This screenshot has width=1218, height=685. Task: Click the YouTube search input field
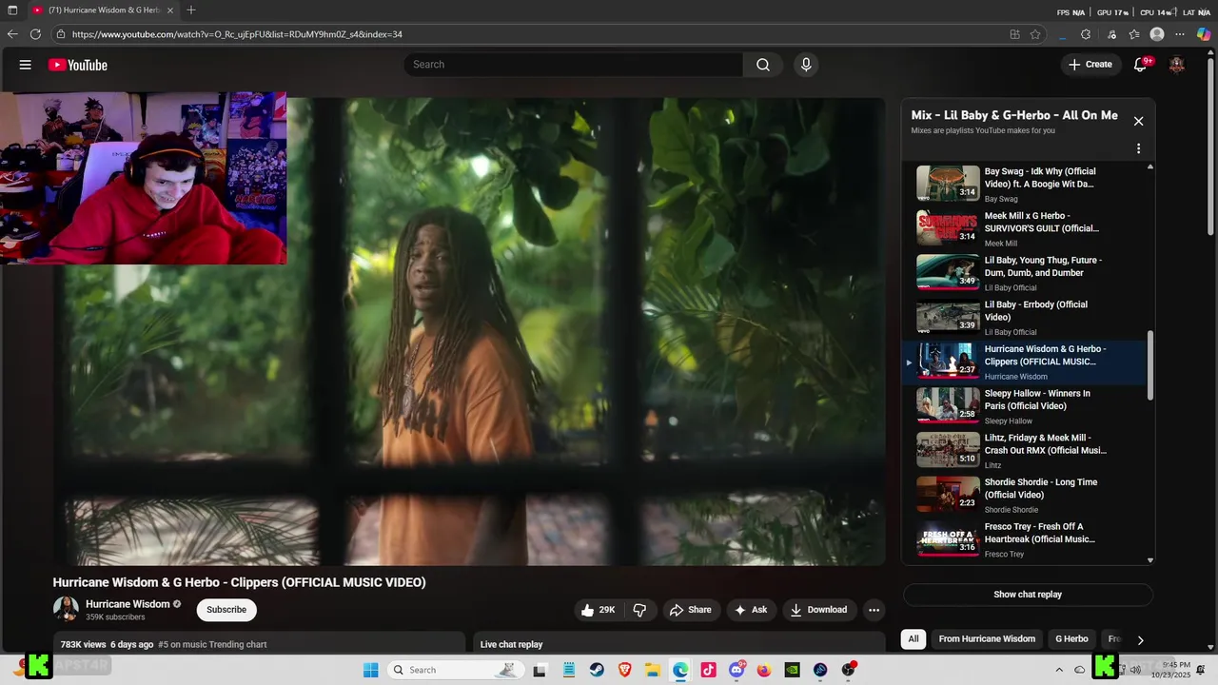[x=573, y=65]
